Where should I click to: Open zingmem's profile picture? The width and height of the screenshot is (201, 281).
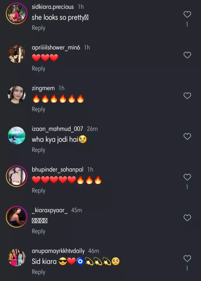tap(16, 95)
